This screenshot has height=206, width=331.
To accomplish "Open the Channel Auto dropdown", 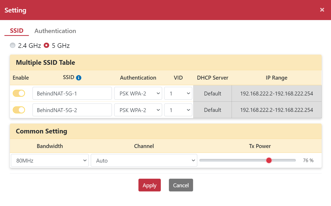I will click(x=144, y=160).
